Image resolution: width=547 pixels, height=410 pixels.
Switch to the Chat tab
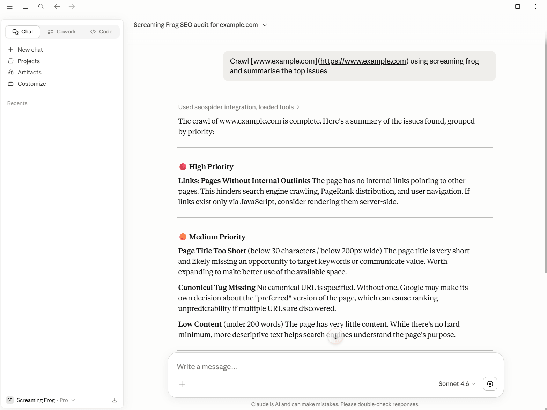23,32
